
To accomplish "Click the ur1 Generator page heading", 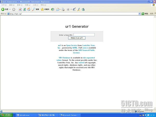I will pyautogui.click(x=77, y=27).
